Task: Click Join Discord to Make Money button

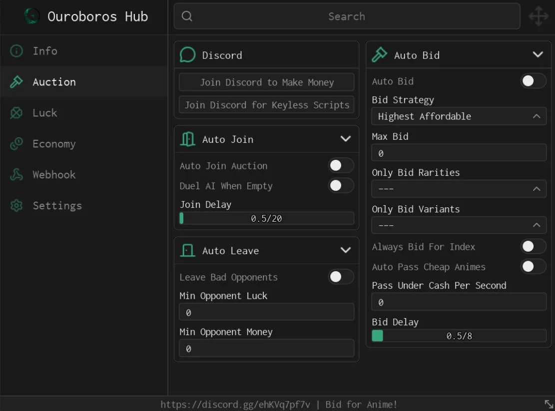Action: (x=267, y=82)
